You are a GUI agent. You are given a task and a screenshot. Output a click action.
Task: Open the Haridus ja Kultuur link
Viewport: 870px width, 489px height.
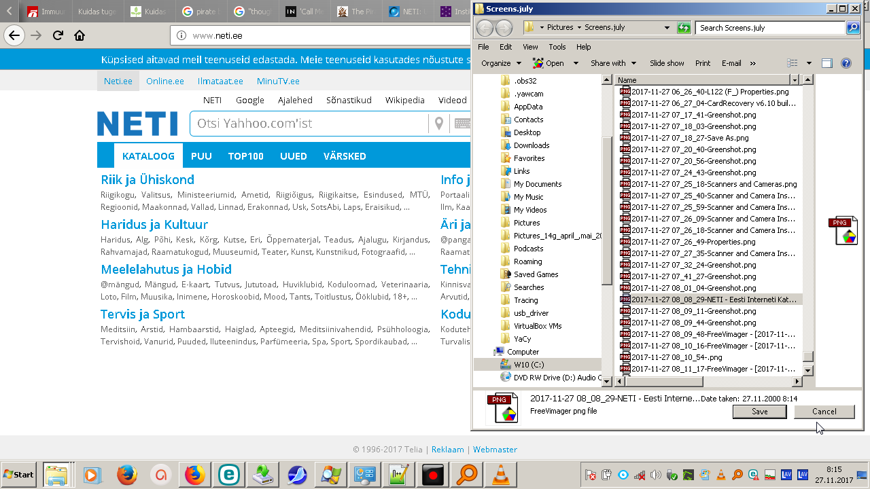coord(154,225)
